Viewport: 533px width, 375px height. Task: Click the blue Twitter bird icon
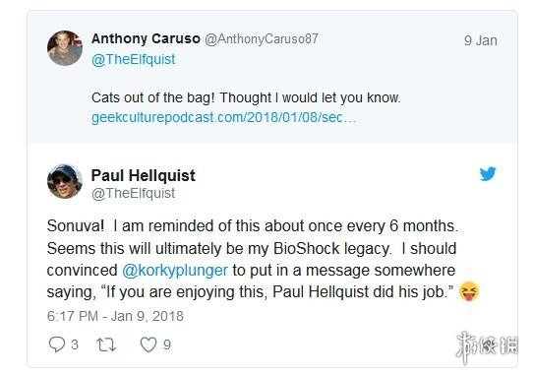[x=488, y=174]
